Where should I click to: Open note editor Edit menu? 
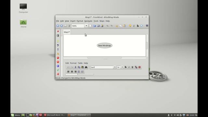[x=67, y=63]
